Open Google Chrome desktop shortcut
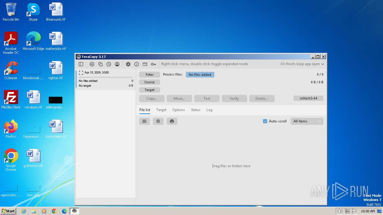This screenshot has height=215, width=383. pyautogui.click(x=11, y=160)
